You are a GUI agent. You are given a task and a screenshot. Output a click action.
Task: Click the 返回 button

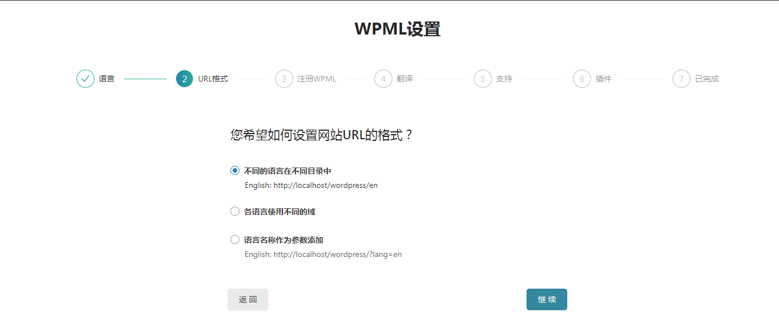click(248, 299)
